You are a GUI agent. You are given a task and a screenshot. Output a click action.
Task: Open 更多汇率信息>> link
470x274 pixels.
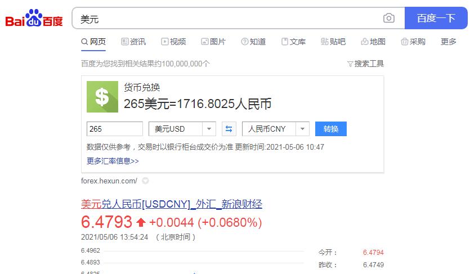tap(113, 161)
